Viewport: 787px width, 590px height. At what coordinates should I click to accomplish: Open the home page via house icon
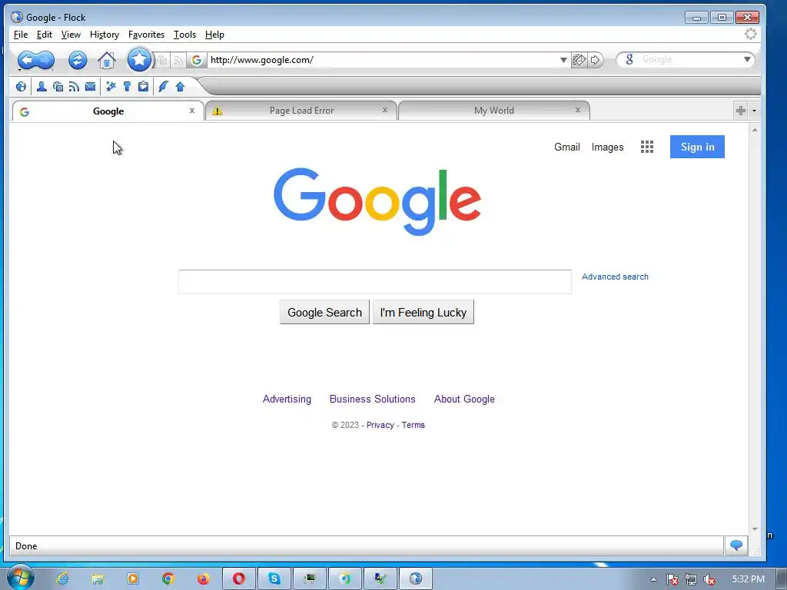pos(106,60)
